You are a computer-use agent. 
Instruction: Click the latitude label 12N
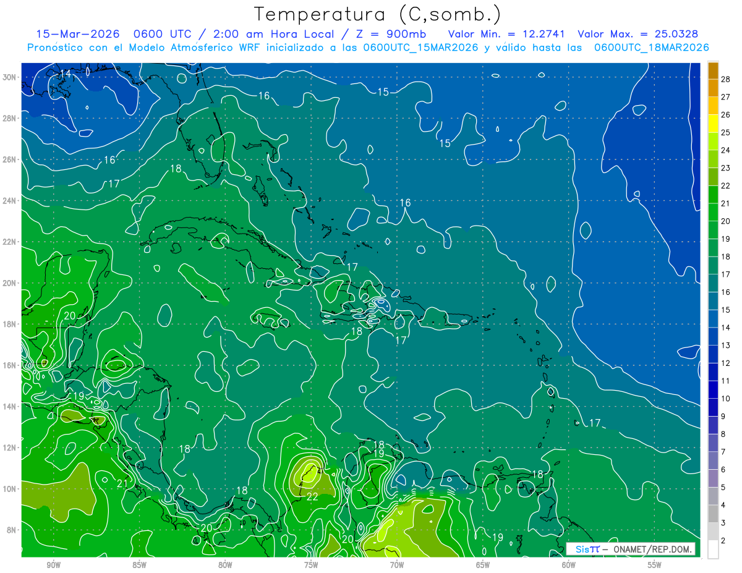pyautogui.click(x=11, y=448)
